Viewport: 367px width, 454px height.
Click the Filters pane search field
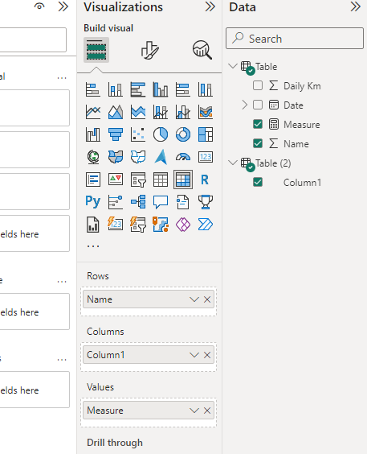tap(33, 39)
